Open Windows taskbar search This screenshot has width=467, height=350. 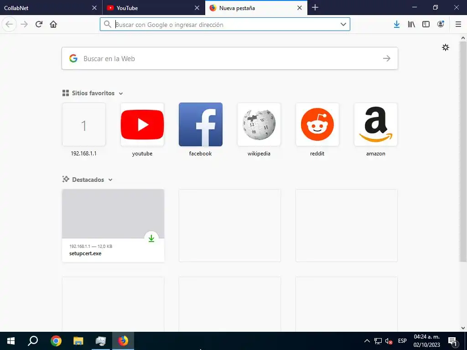[x=33, y=341]
